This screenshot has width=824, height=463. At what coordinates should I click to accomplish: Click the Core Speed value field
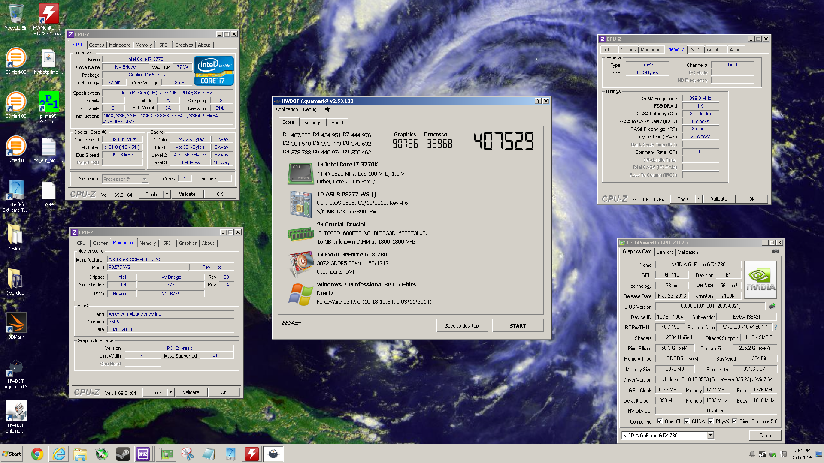coord(122,140)
